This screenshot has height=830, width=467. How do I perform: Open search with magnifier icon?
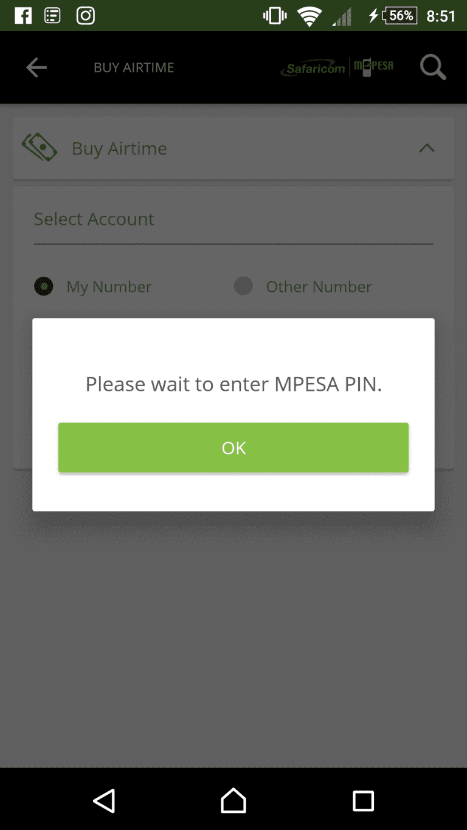tap(433, 67)
